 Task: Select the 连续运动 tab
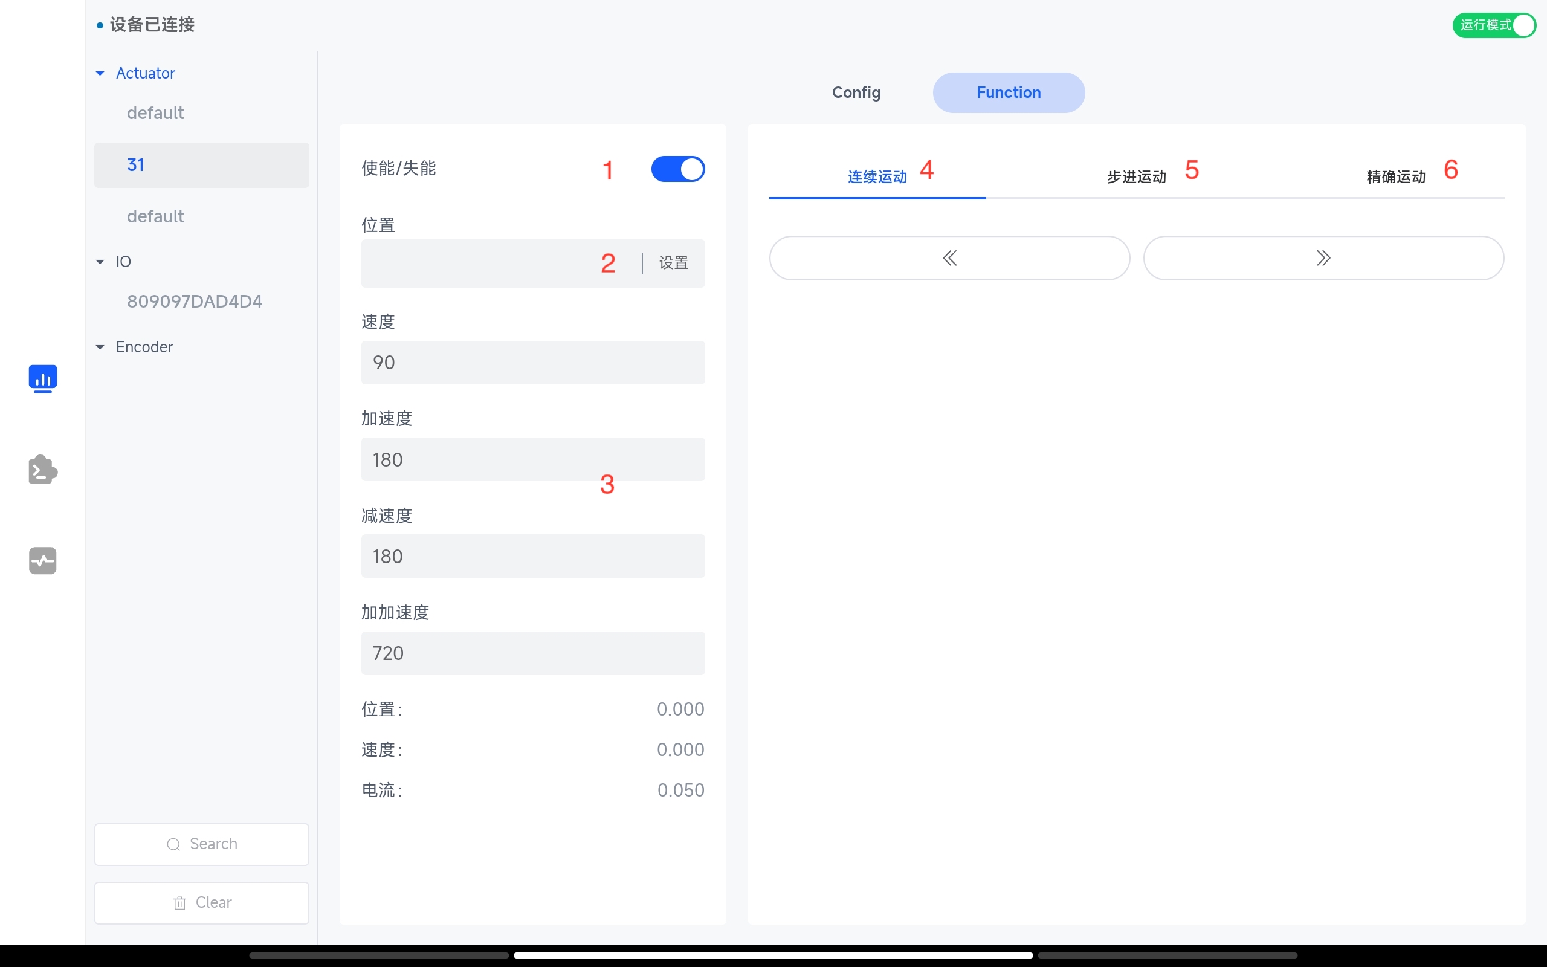click(877, 177)
